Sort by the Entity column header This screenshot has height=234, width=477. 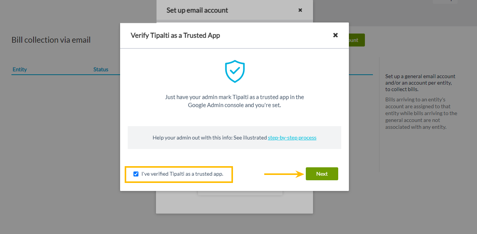coord(20,69)
